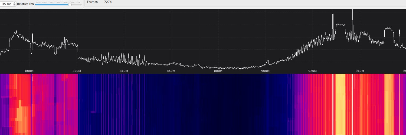Screen dimensions: 406x135
Task: Click the 35 ms time input field
Action: pyautogui.click(x=6, y=4)
